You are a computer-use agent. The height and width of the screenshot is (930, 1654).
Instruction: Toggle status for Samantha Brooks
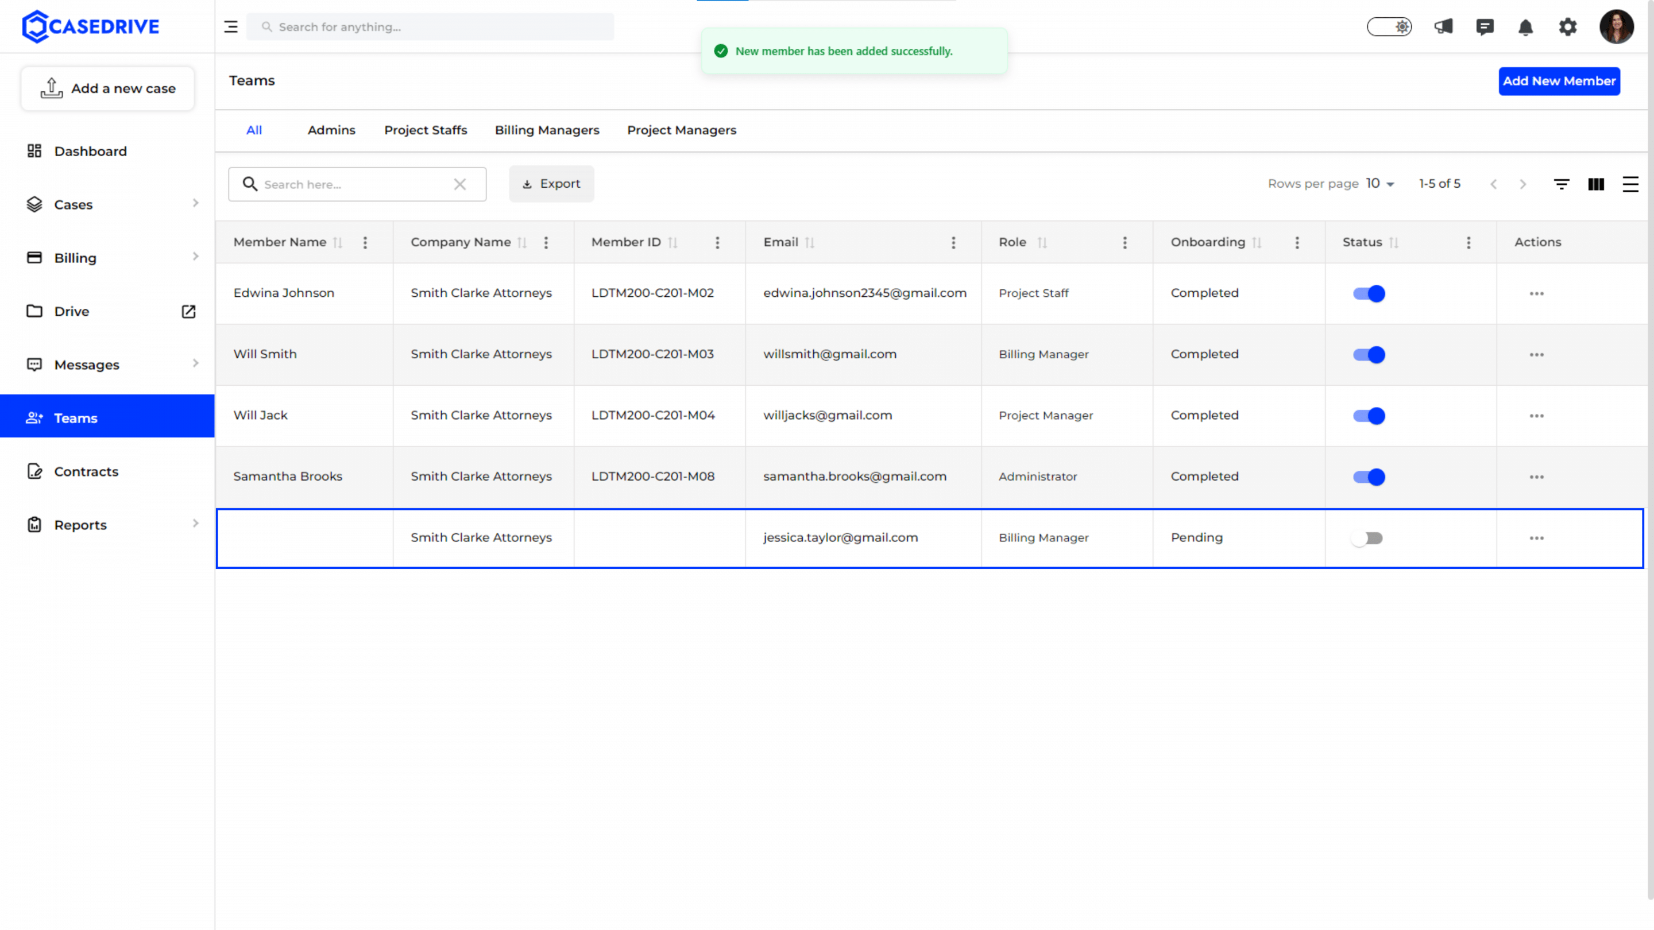pos(1368,477)
